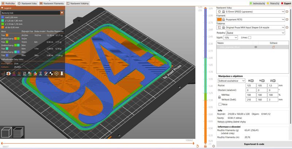Click gear icon beside Prusament PETG filament
292x149 pixels.
287,19
